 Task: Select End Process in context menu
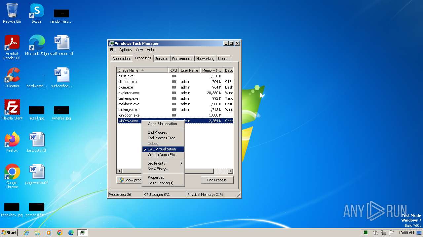pos(163,132)
